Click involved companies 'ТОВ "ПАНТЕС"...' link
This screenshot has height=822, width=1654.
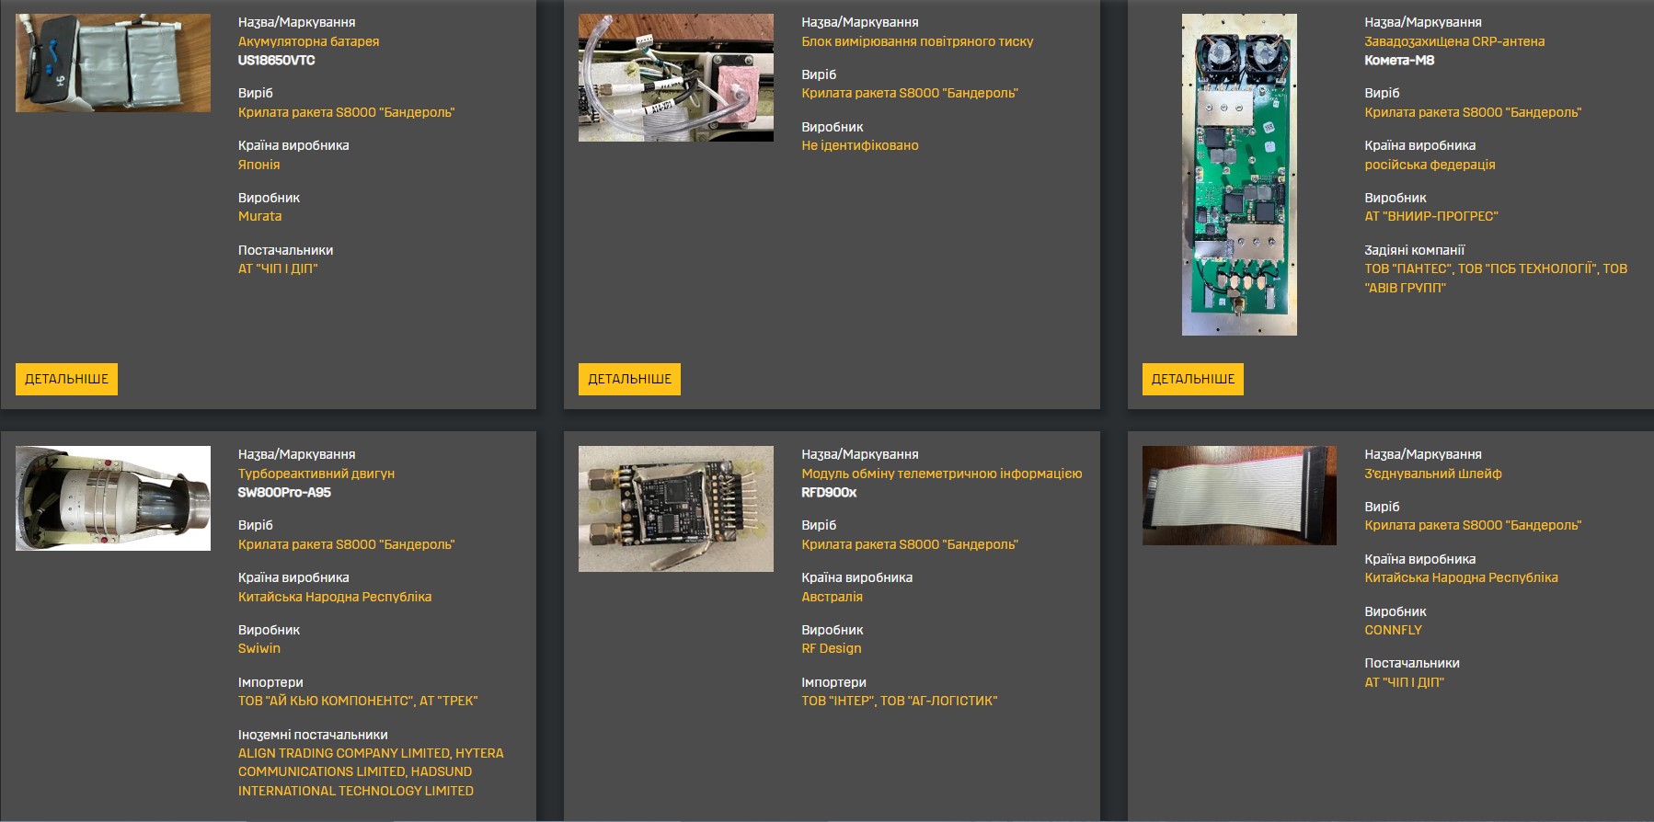[x=1496, y=278]
